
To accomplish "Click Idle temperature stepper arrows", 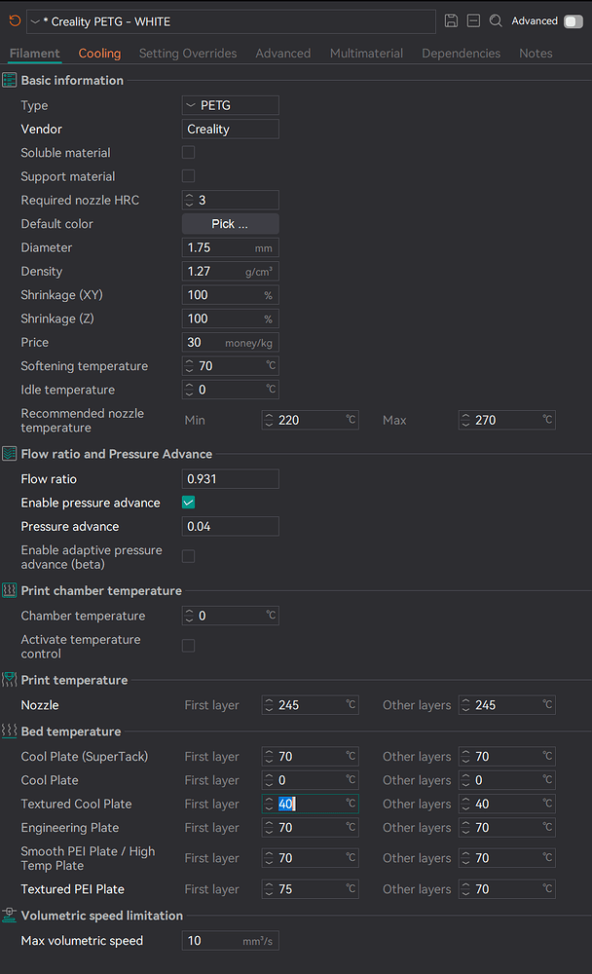I will coord(190,390).
